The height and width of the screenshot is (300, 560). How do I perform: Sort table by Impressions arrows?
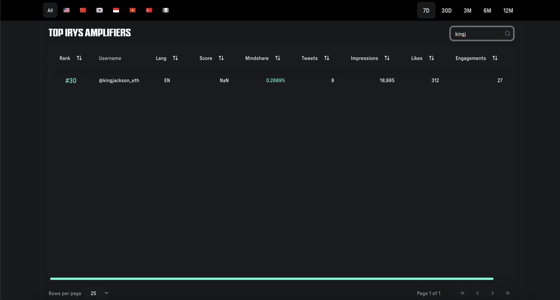point(387,58)
